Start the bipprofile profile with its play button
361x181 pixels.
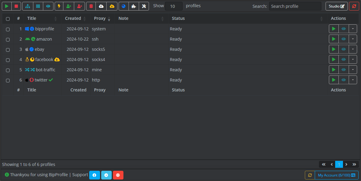coord(334,29)
